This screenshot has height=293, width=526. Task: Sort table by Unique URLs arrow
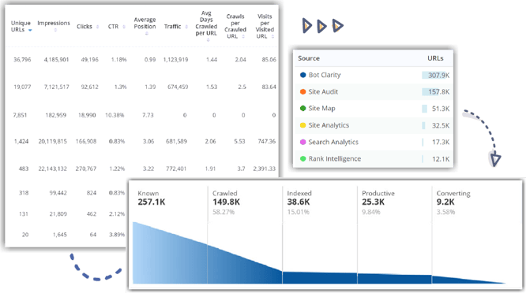30,31
